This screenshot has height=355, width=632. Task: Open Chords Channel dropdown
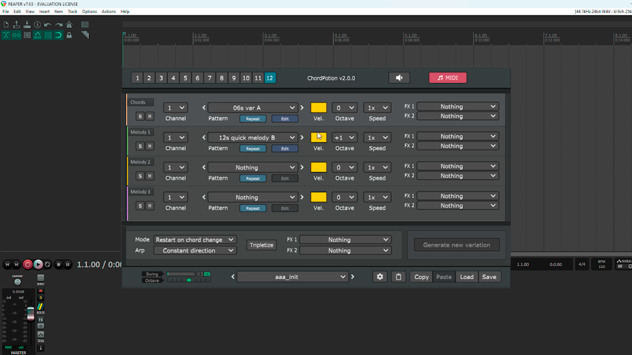(175, 108)
